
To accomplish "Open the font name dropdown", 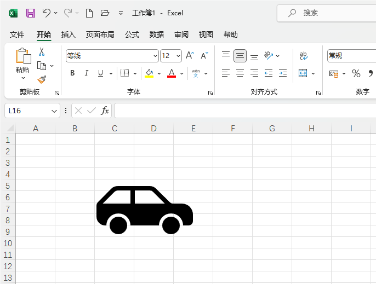I will click(155, 56).
